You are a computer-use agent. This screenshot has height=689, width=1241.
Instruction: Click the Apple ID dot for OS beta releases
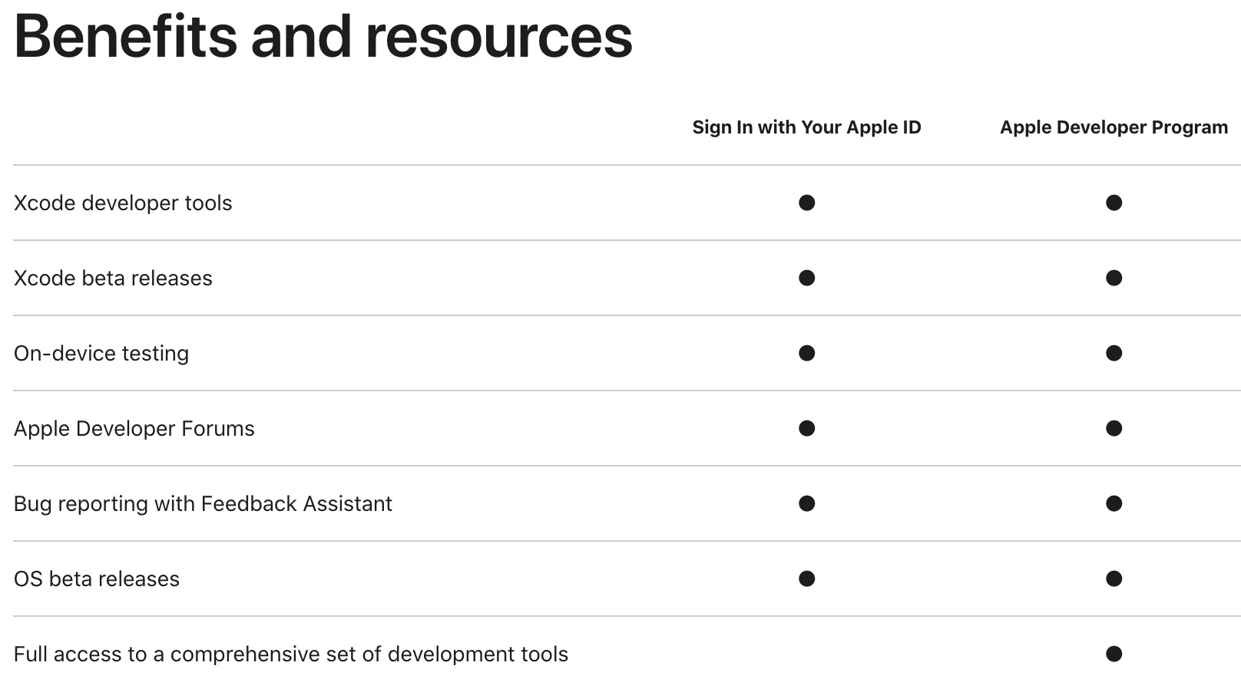coord(806,579)
